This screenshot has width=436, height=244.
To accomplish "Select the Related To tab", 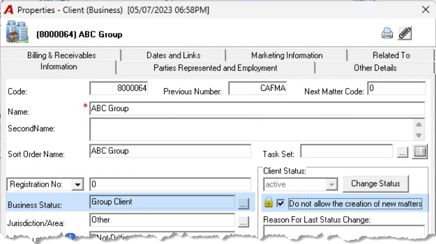I will coord(391,55).
